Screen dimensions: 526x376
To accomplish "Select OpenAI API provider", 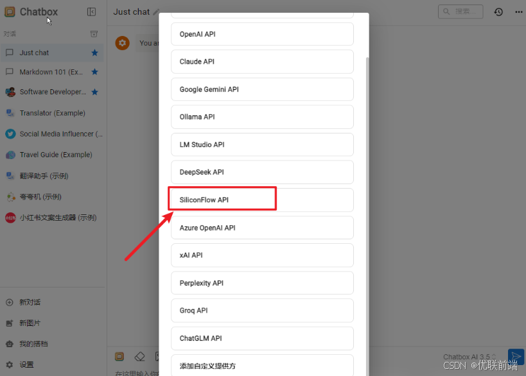I will point(262,34).
